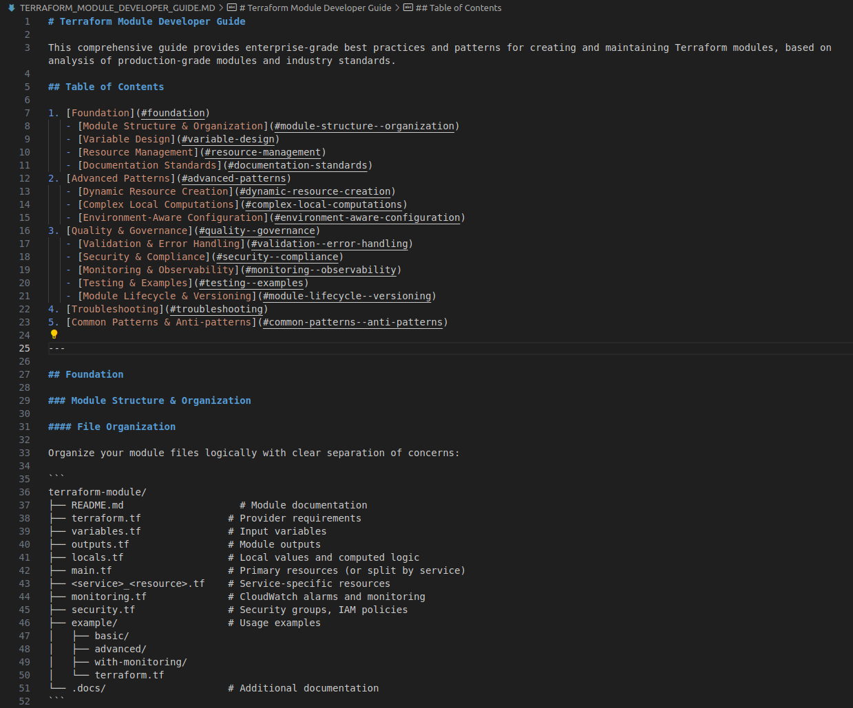Click the symbol icon before the Terraform Module Developer Guide breadcrumb
The height and width of the screenshot is (708, 853).
pyautogui.click(x=232, y=8)
